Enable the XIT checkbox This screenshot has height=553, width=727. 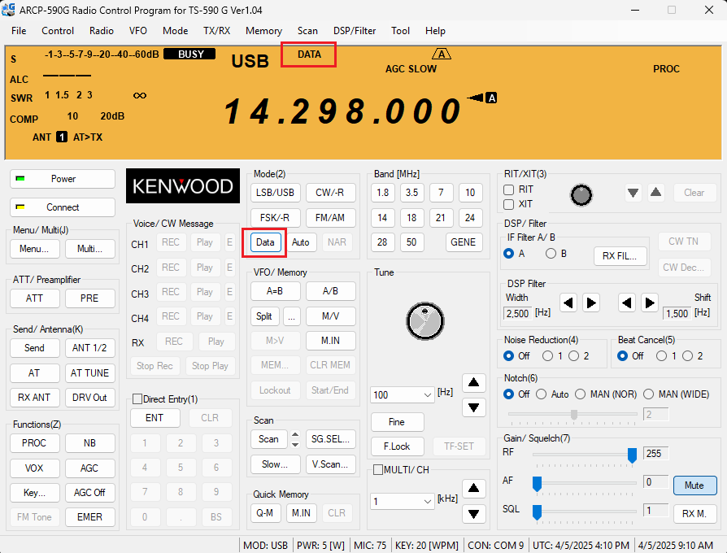[x=508, y=204]
